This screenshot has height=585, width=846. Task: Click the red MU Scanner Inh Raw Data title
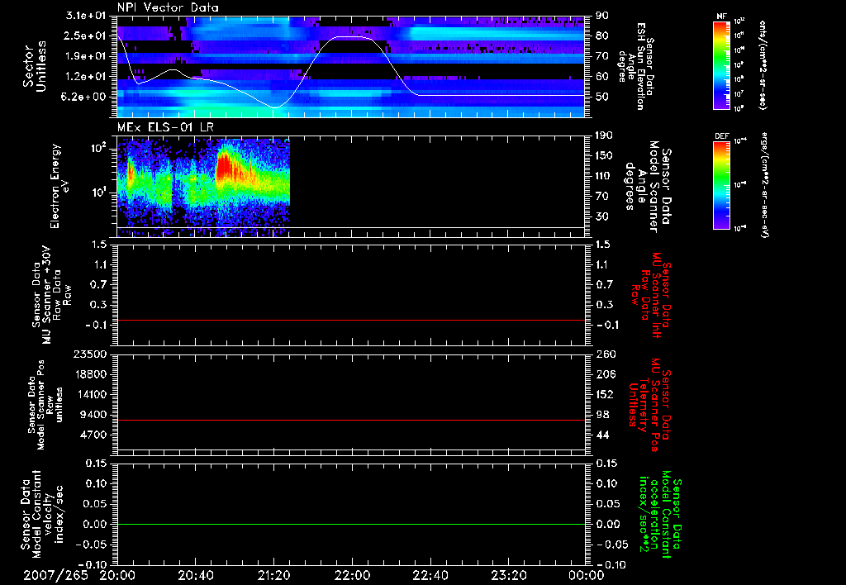[650, 295]
